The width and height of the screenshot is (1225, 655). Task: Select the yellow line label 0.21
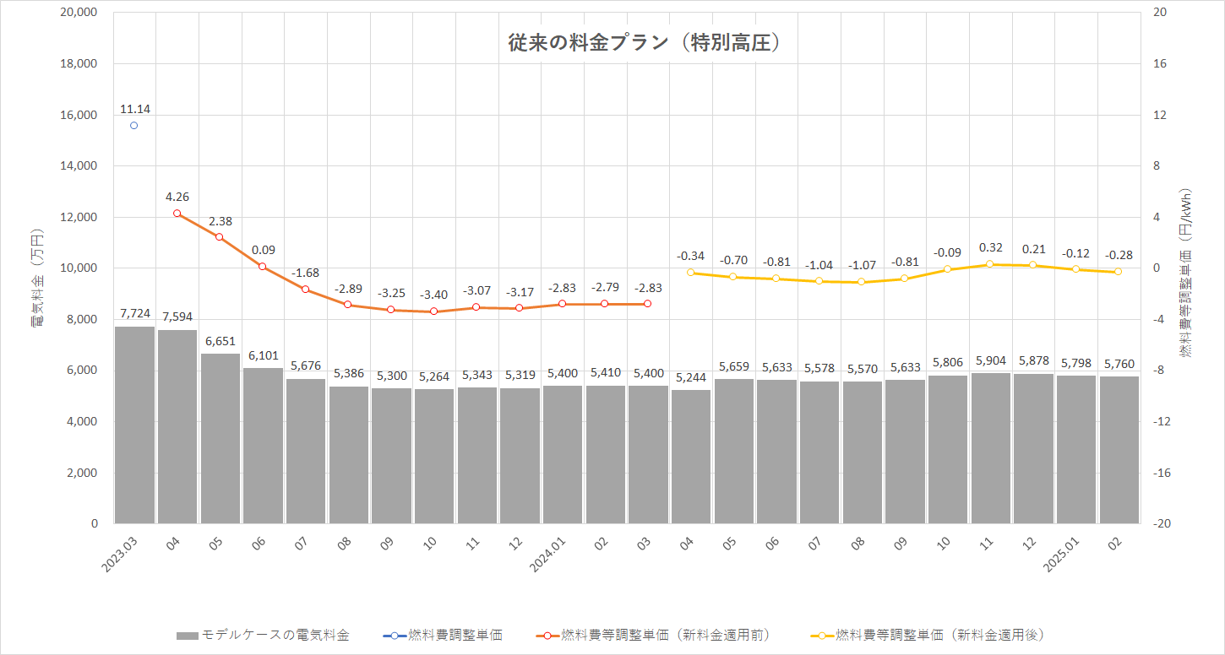1033,249
